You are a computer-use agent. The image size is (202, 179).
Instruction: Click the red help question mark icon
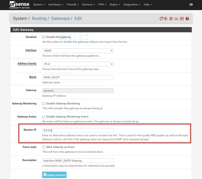[x=187, y=19]
